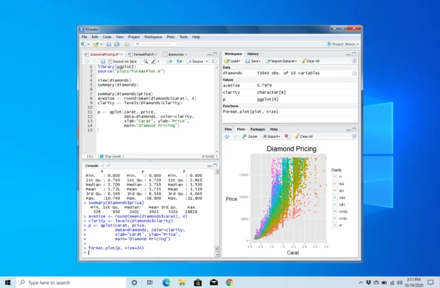
Task: Switch to the History tab
Action: (x=253, y=54)
